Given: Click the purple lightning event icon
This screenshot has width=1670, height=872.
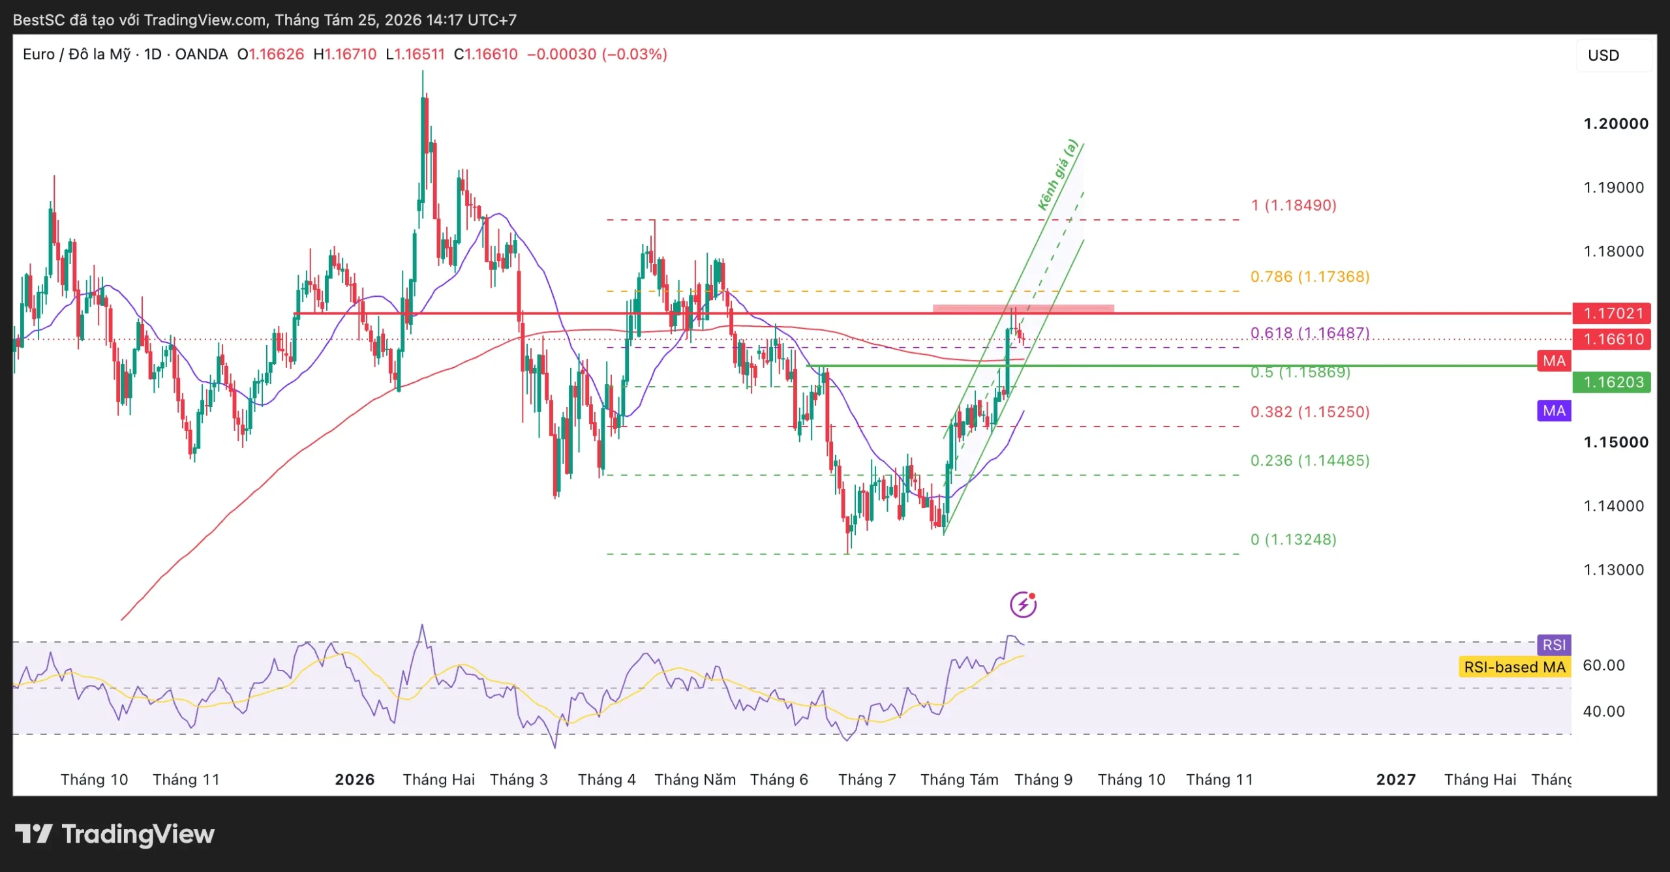Looking at the screenshot, I should tap(1023, 605).
